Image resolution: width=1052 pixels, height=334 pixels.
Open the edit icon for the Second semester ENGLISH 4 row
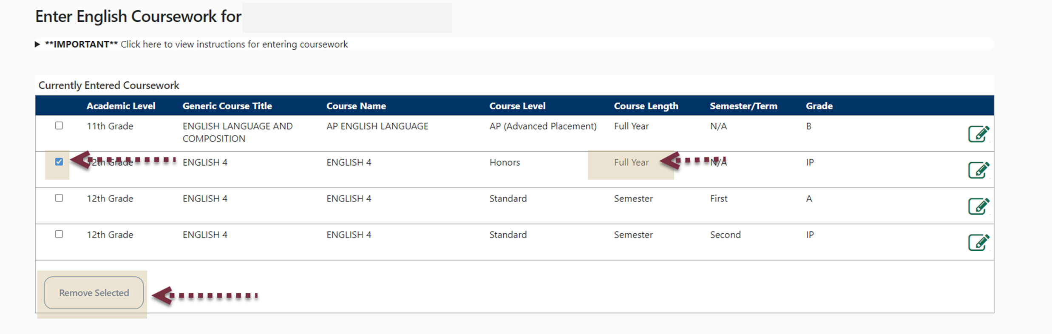click(980, 242)
